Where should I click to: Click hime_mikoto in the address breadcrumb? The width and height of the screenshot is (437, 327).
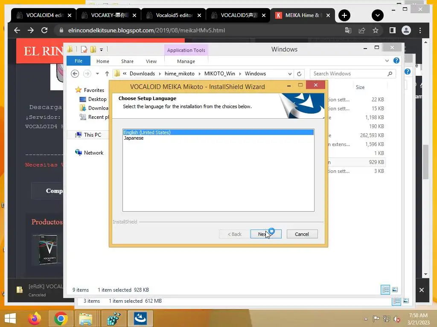180,74
